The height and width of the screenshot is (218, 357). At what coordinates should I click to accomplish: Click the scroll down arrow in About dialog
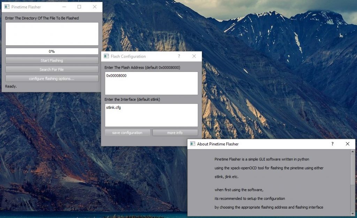[x=352, y=213]
